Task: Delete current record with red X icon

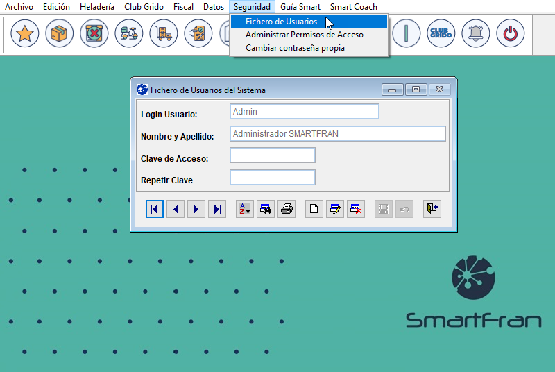Action: (x=356, y=209)
